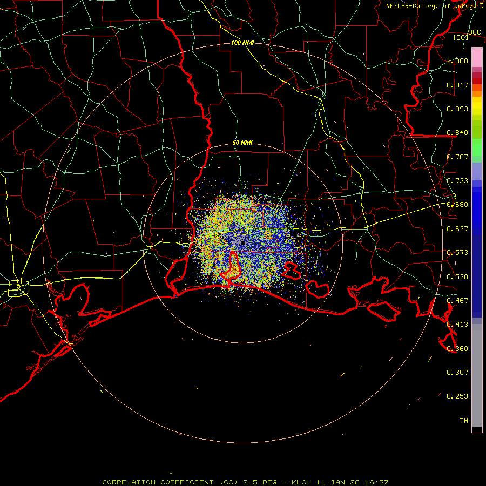
Task: Click the 0.520 color scale label
Action: (457, 277)
